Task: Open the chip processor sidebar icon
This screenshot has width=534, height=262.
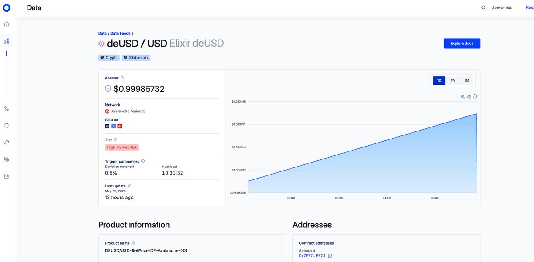Action: point(7,125)
